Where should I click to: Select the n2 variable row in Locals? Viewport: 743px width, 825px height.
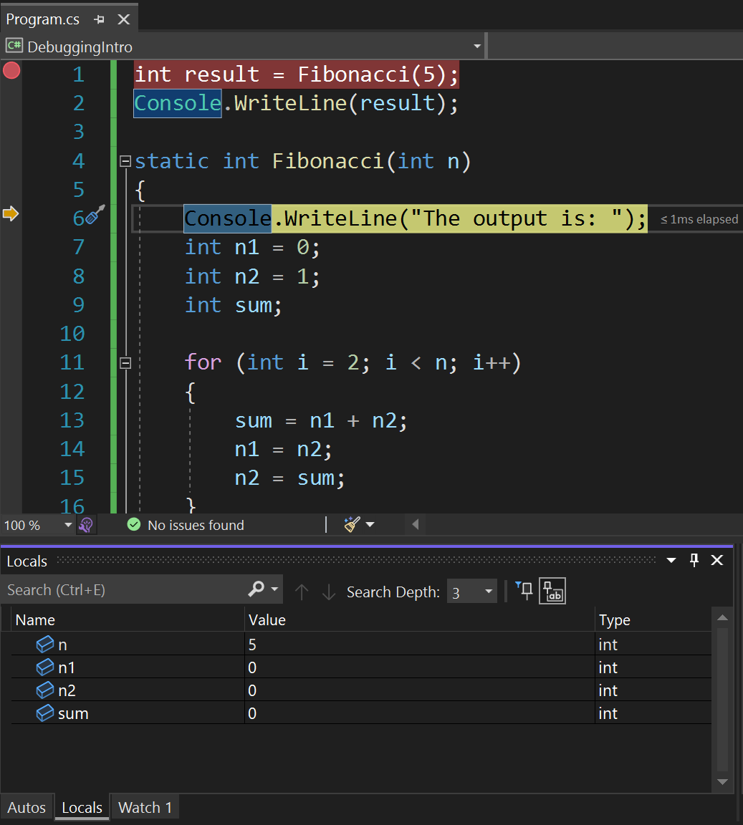[361, 690]
